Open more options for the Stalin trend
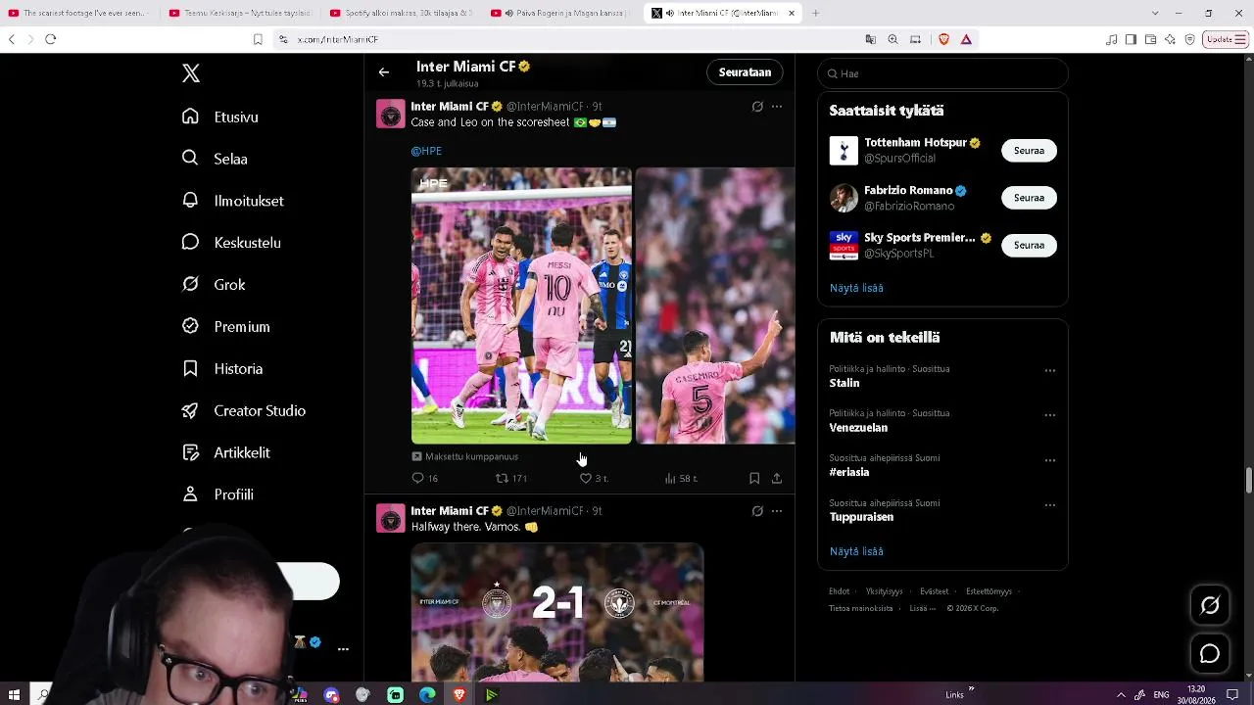This screenshot has width=1254, height=705. point(1050,371)
